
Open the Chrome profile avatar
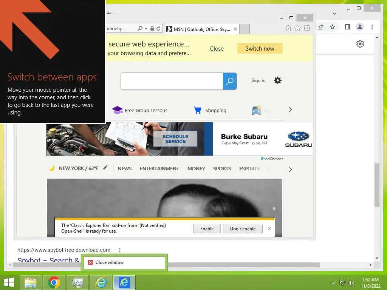click(x=360, y=27)
